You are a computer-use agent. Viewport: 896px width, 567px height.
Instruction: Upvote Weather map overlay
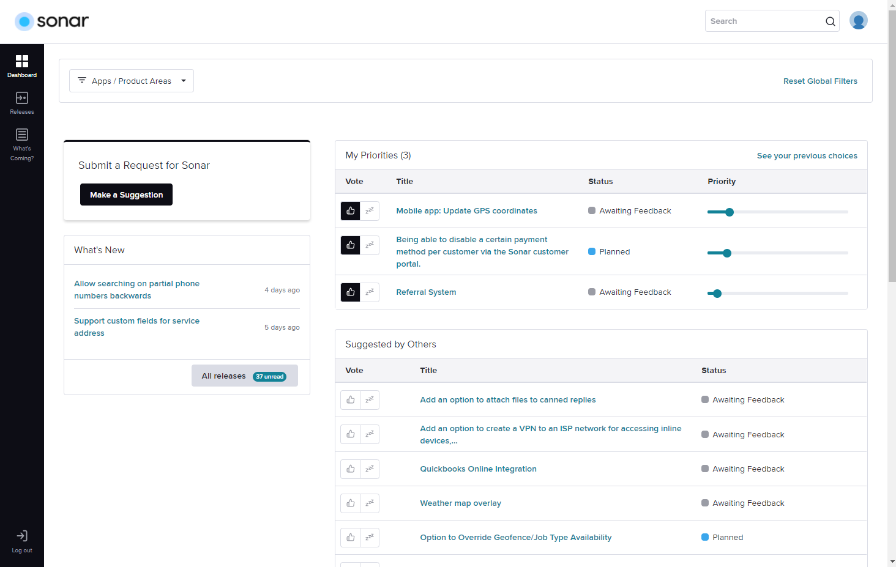(351, 503)
